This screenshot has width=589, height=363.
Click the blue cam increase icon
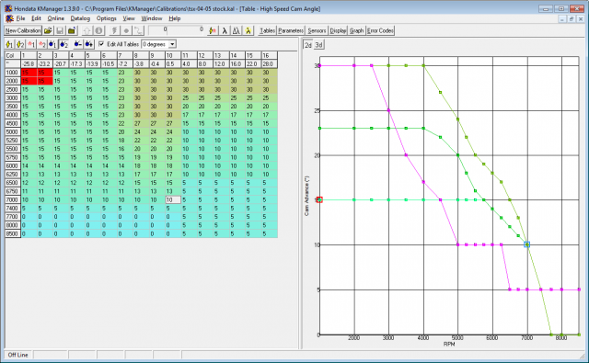coord(88,44)
